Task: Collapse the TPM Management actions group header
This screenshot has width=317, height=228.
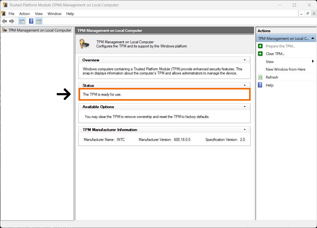Action: (313, 38)
